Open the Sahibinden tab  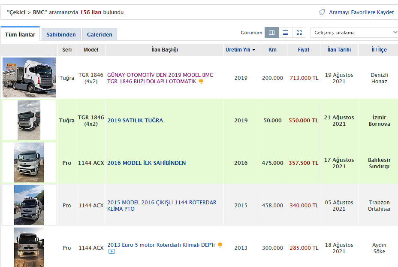click(61, 34)
